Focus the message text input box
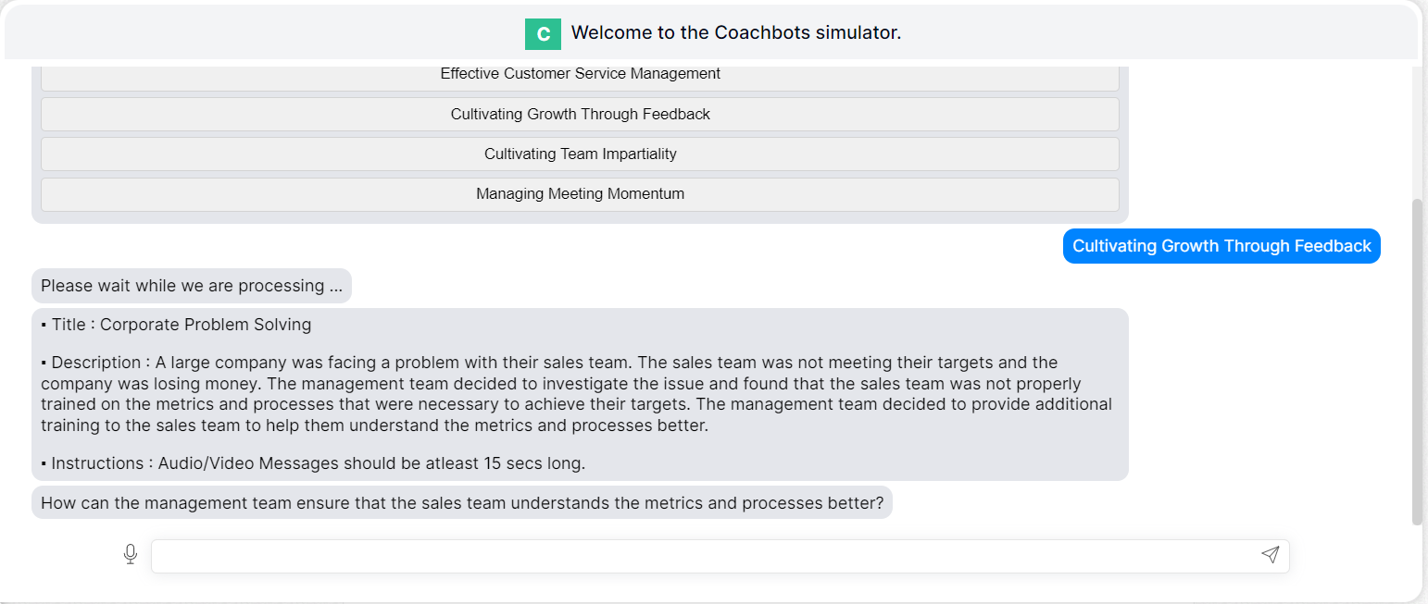This screenshot has height=604, width=1428. tap(704, 556)
